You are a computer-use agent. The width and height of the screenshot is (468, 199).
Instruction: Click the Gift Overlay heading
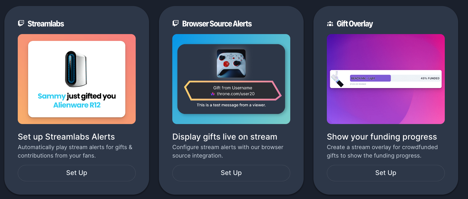[355, 24]
